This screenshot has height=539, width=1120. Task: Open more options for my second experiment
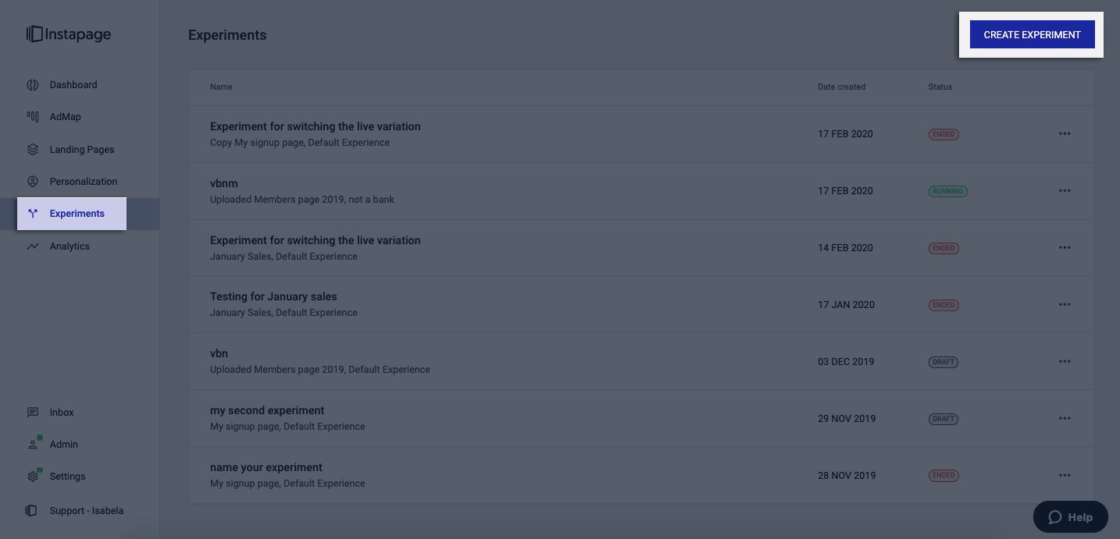tap(1065, 419)
